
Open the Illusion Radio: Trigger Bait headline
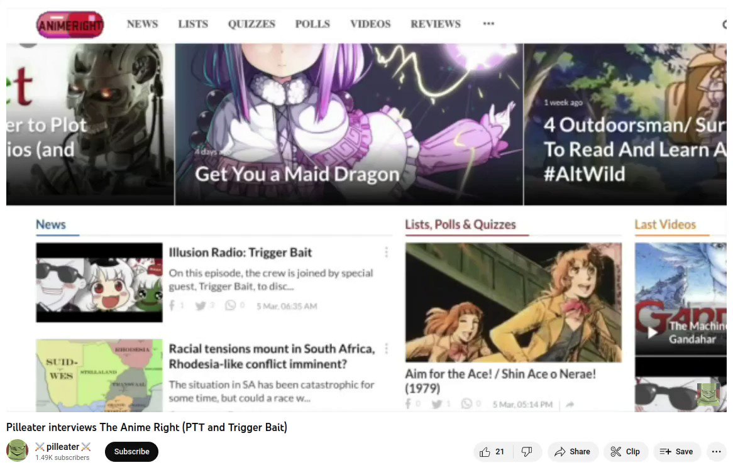point(240,253)
